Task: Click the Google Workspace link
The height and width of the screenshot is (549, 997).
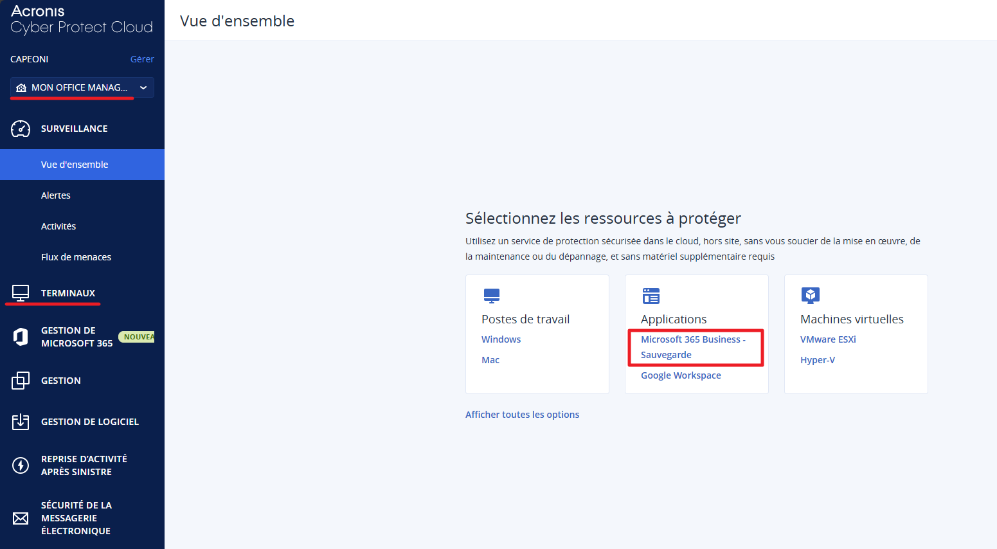Action: [681, 375]
